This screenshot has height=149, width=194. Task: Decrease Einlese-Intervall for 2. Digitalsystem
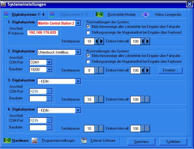click(143, 70)
